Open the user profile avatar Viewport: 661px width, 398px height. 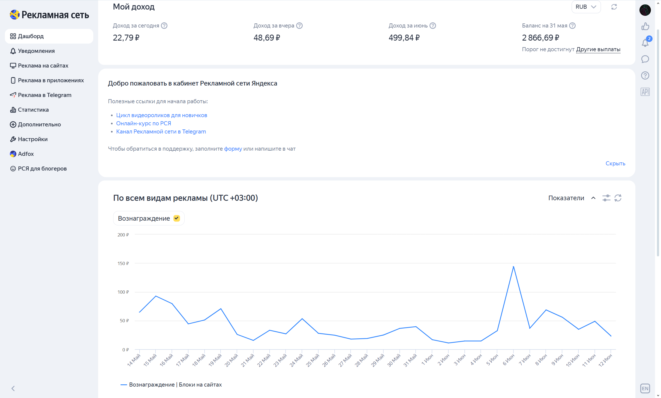tap(645, 10)
